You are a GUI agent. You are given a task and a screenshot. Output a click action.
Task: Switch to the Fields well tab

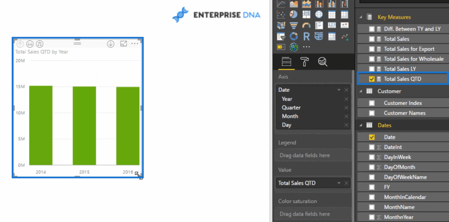(x=286, y=62)
